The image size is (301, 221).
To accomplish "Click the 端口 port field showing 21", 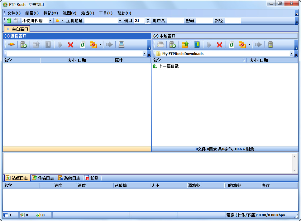I will coord(140,21).
